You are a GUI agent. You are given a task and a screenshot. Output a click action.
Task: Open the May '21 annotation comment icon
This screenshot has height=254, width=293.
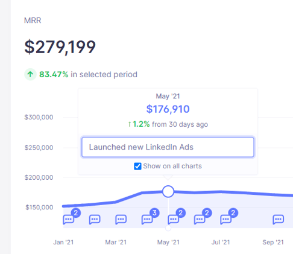click(173, 219)
